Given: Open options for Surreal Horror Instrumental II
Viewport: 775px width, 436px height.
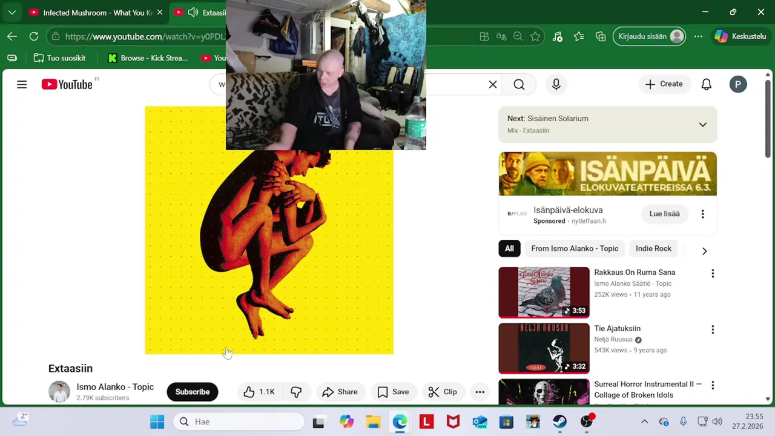Looking at the screenshot, I should 713,385.
